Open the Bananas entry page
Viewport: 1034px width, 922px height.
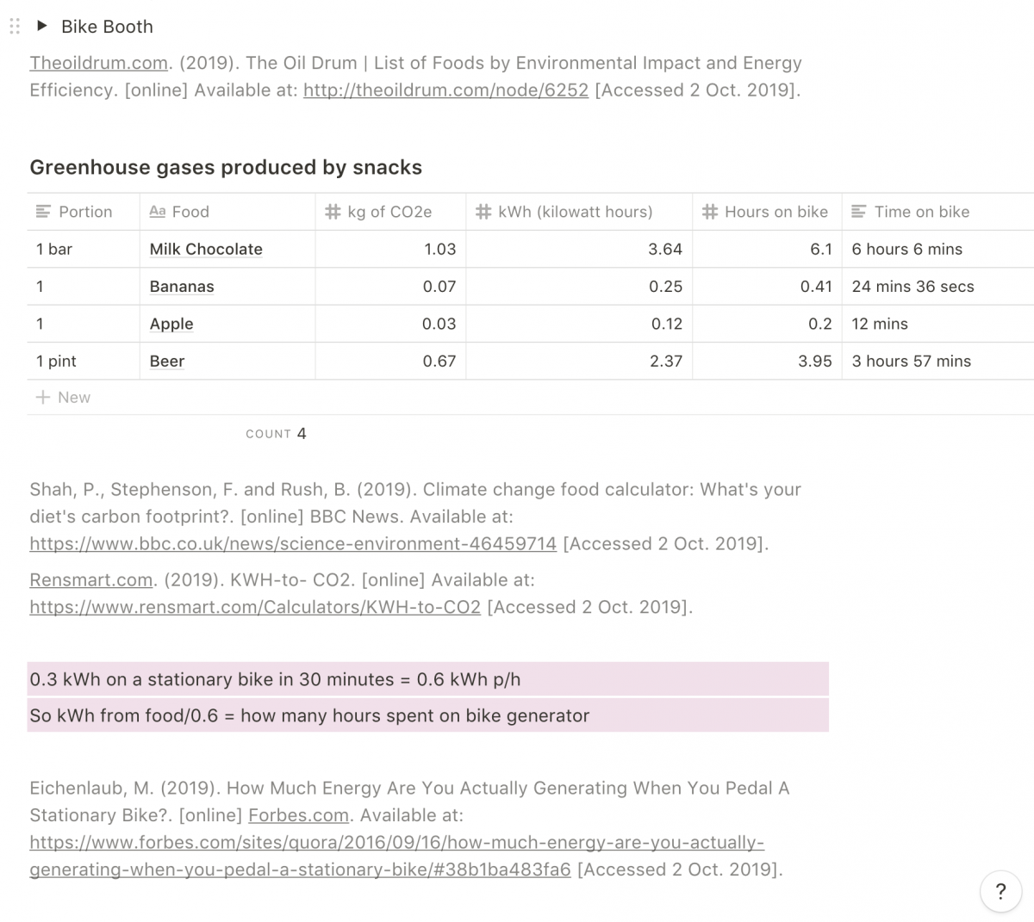point(182,287)
